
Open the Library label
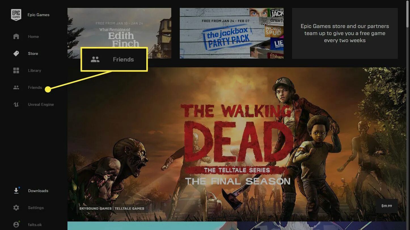tap(35, 70)
